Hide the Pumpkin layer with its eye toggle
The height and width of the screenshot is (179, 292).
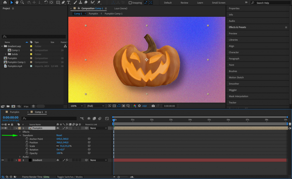(3, 128)
